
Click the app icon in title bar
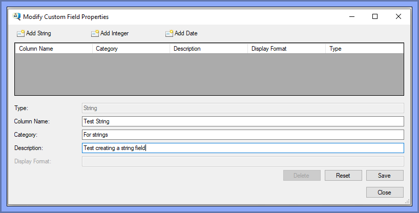[16, 16]
